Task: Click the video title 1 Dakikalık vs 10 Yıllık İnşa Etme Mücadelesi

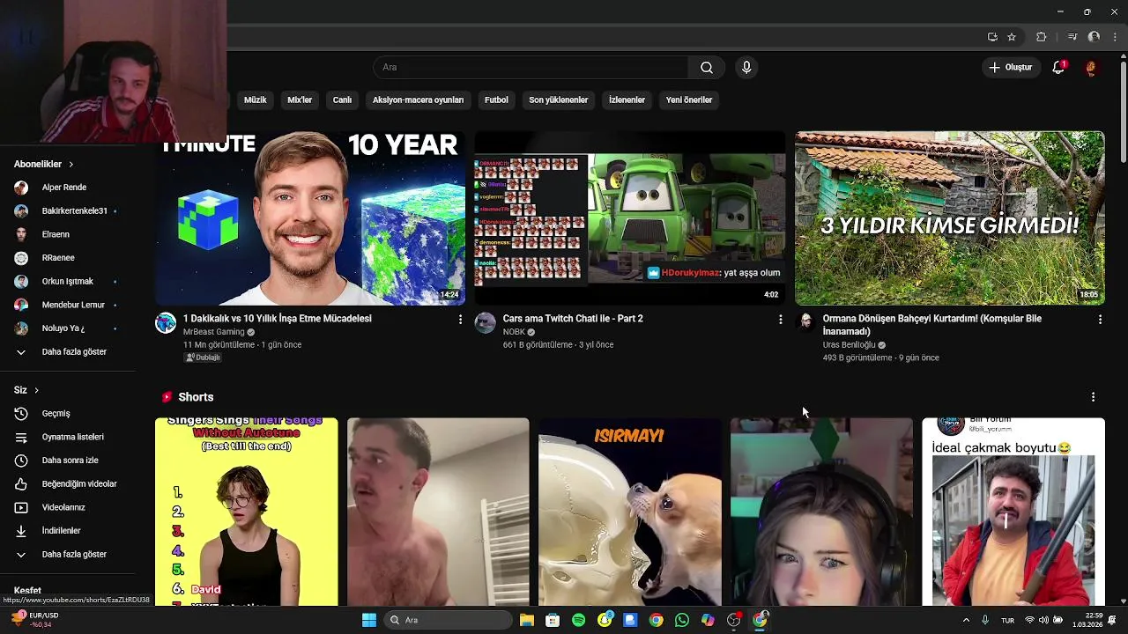Action: tap(277, 319)
